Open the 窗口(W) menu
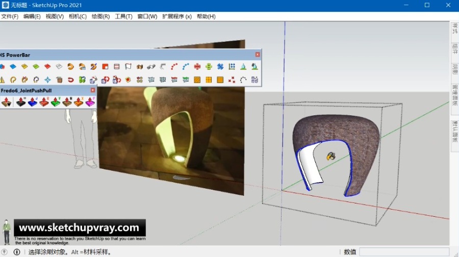This screenshot has width=459, height=257. coord(147,16)
